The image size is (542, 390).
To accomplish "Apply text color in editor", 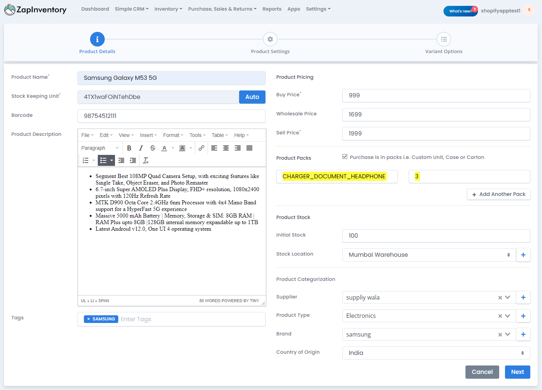I will point(164,148).
